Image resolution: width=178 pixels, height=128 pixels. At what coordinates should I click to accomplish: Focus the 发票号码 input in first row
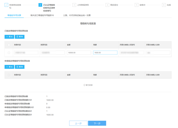coord(53,53)
